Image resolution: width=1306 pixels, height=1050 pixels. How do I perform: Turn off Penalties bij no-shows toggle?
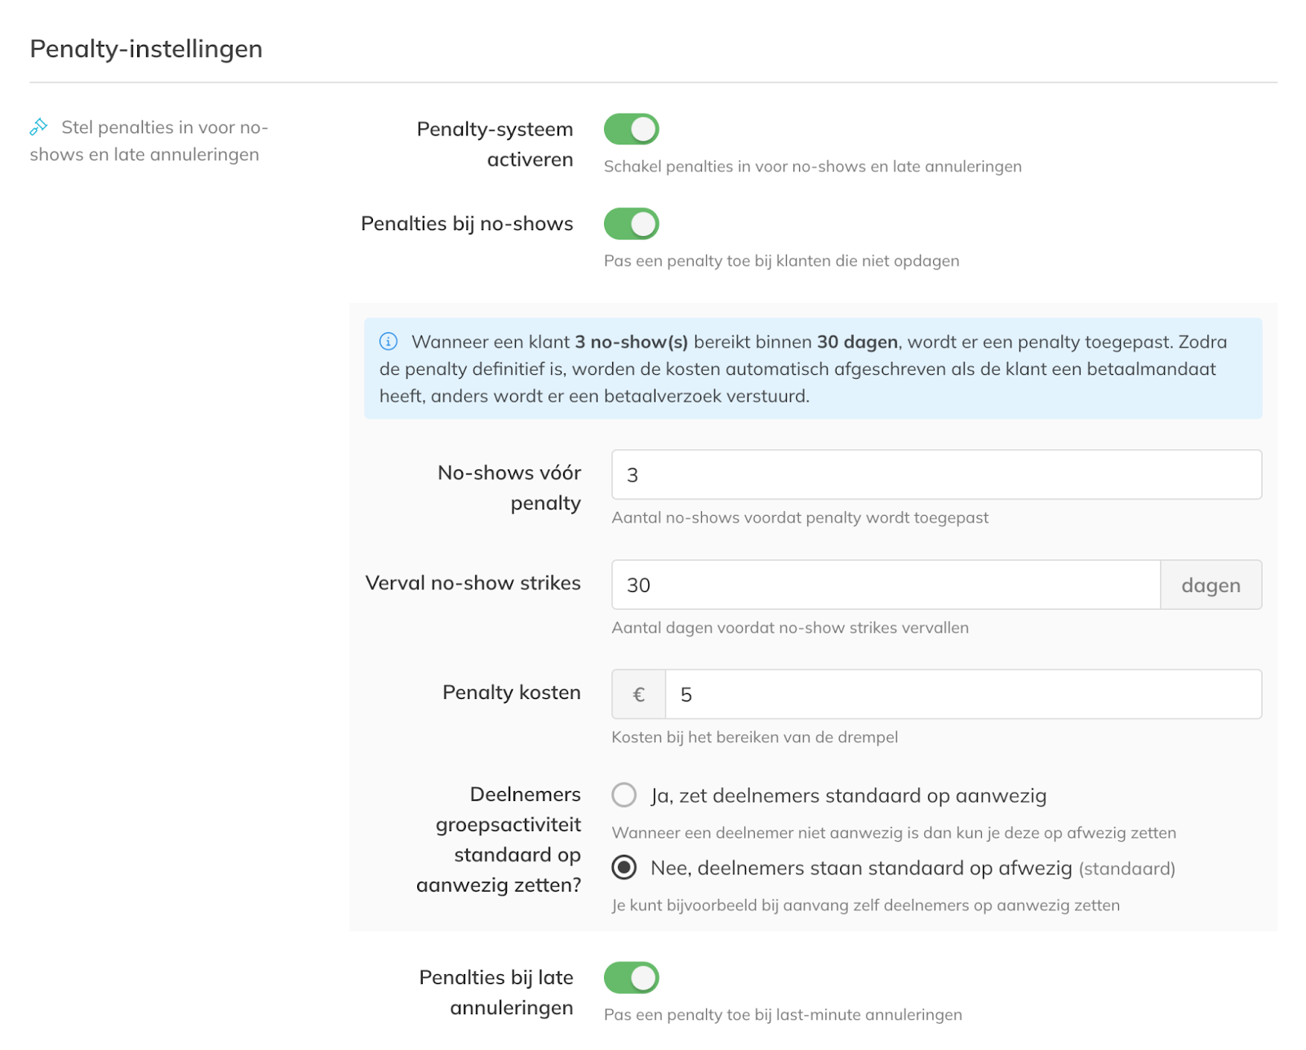631,224
